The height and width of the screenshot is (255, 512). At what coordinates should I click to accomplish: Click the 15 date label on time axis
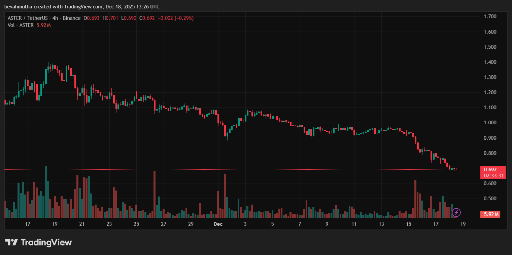[409, 224]
